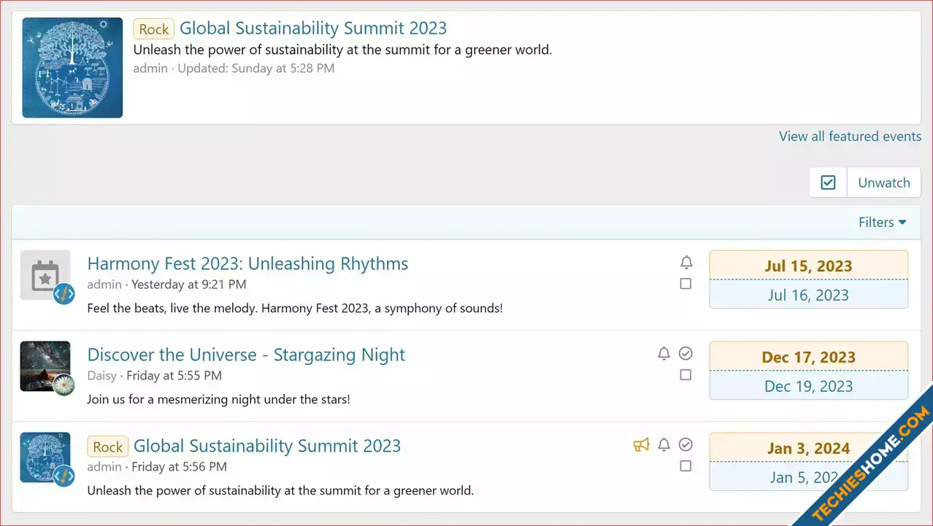
Task: Click the Unwatch button
Action: pos(884,183)
